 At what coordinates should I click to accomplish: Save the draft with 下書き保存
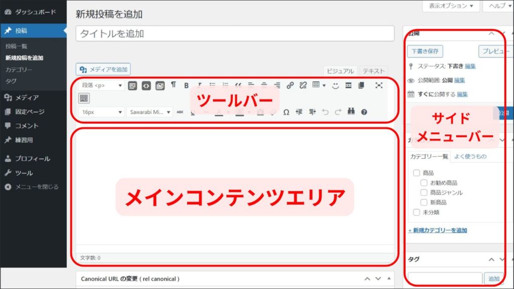coord(425,51)
